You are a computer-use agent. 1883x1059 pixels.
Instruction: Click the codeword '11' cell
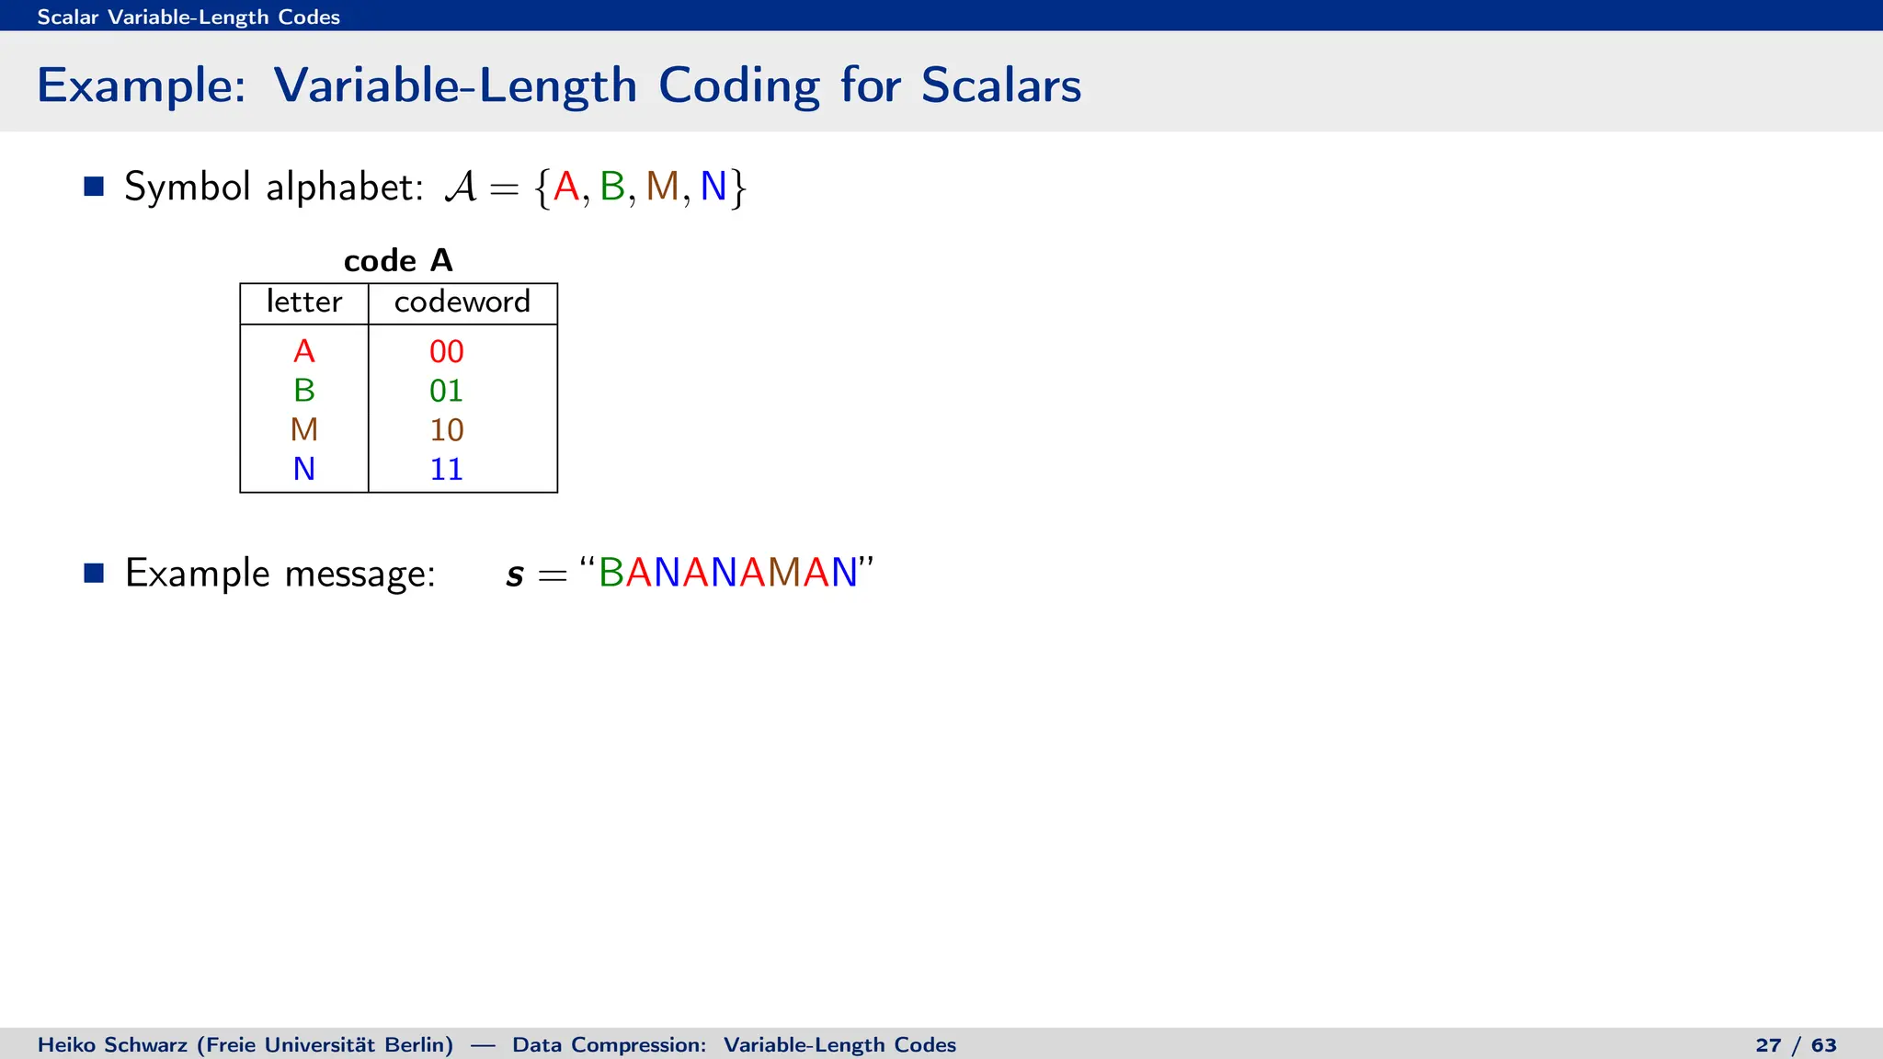coord(447,469)
